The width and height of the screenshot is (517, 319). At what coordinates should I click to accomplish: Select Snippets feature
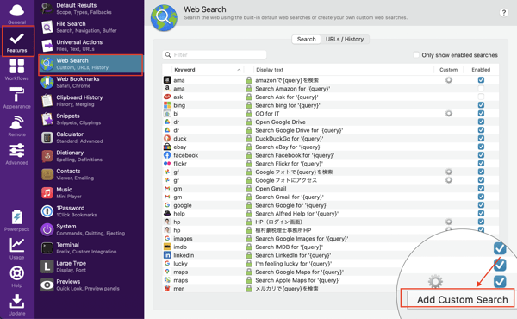point(90,119)
